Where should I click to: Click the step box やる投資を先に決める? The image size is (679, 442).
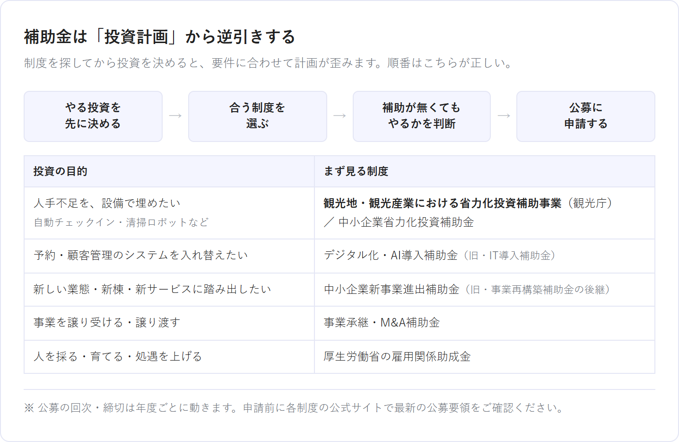coord(93,116)
